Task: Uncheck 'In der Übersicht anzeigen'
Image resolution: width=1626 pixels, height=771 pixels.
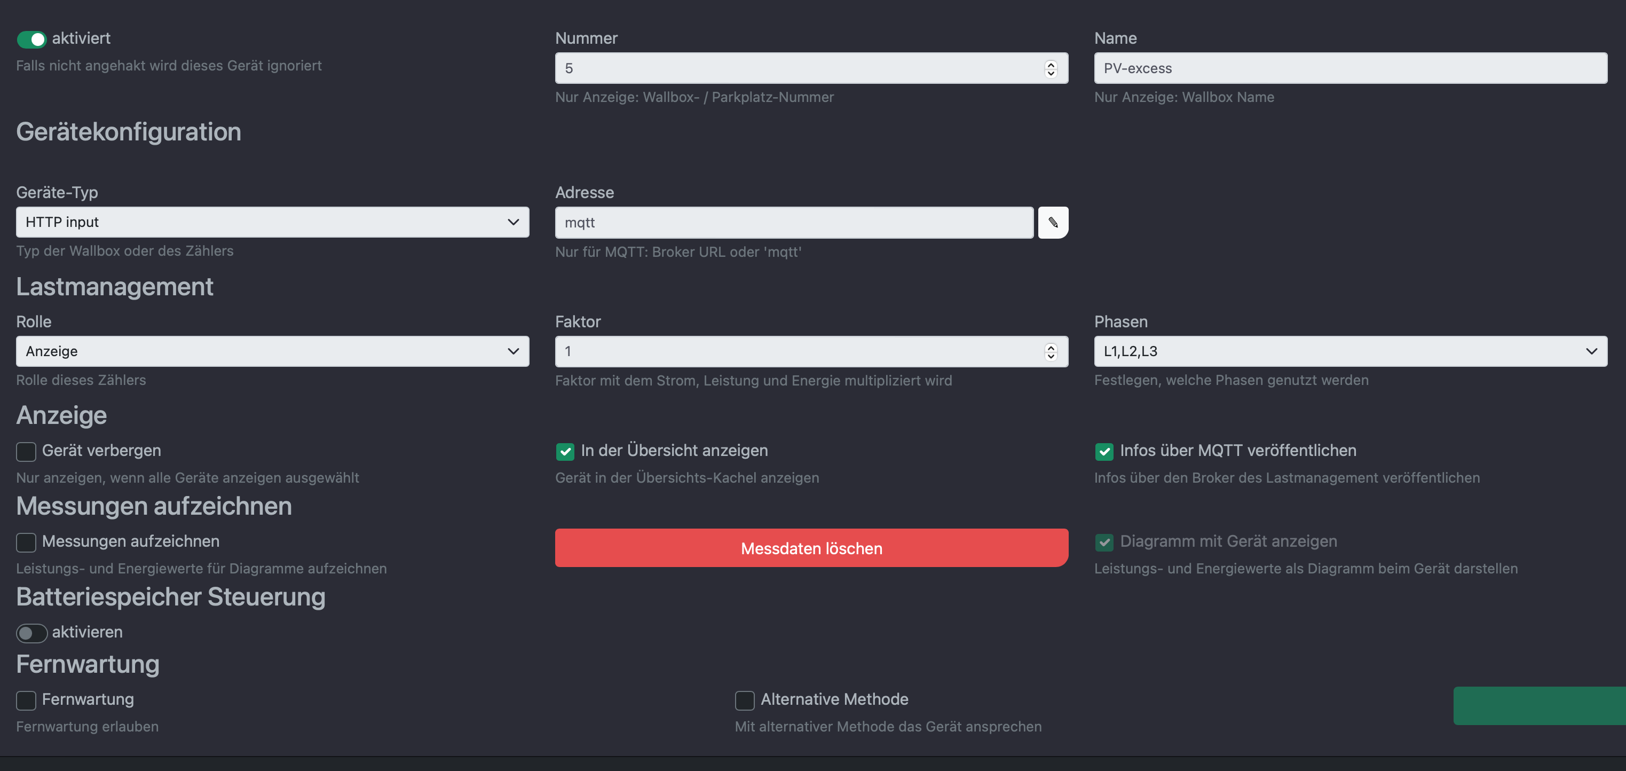Action: (x=565, y=452)
